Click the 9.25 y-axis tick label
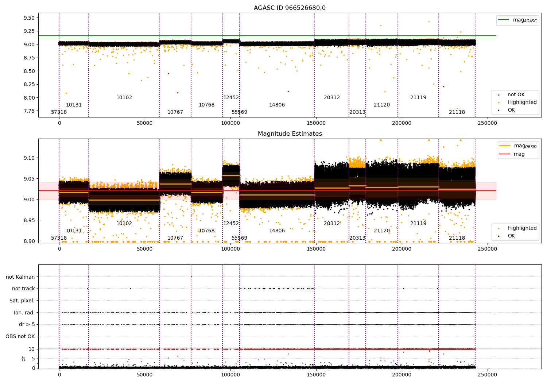The width and height of the screenshot is (547, 383). click(29, 31)
